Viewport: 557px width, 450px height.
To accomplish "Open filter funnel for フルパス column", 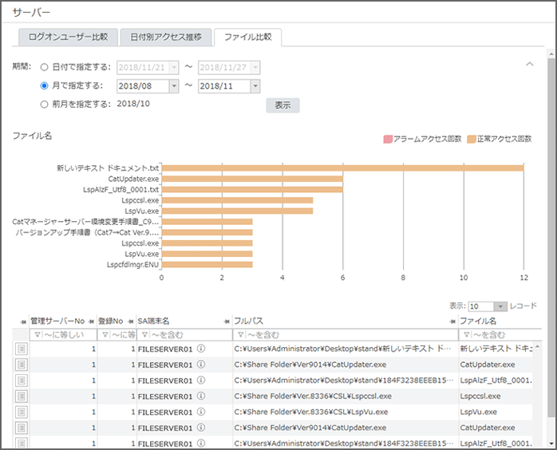I will (x=240, y=335).
